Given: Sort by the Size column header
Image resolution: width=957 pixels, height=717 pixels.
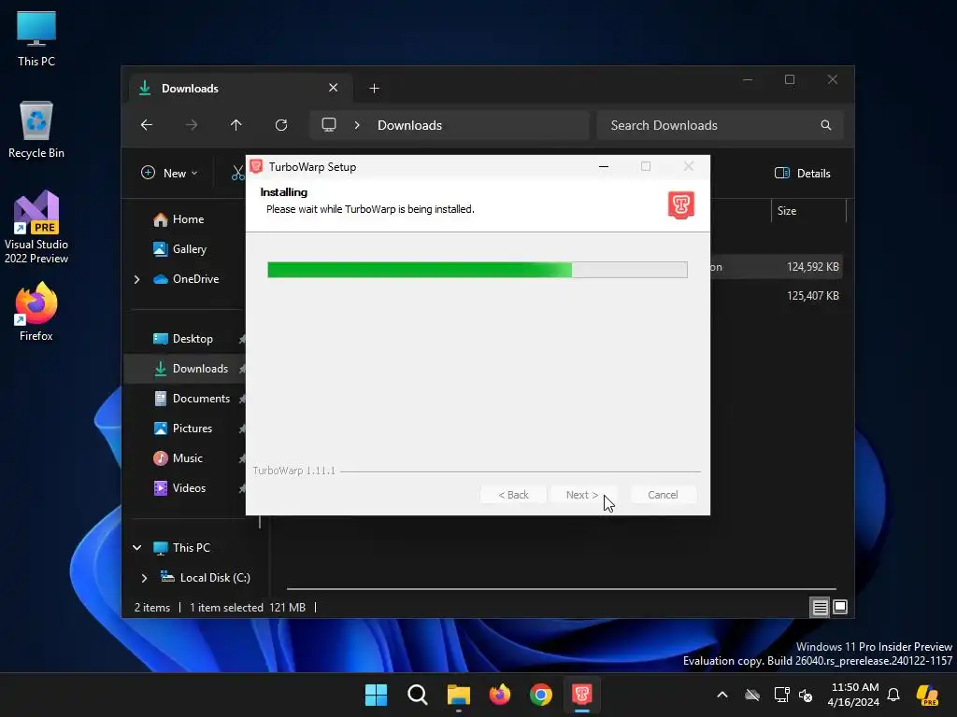Looking at the screenshot, I should (x=808, y=211).
